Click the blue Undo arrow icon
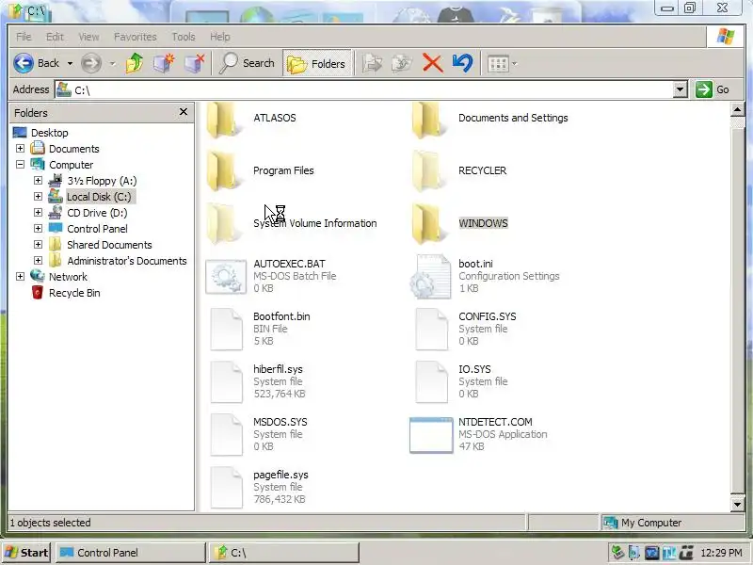Viewport: 753px width, 565px height. tap(462, 63)
